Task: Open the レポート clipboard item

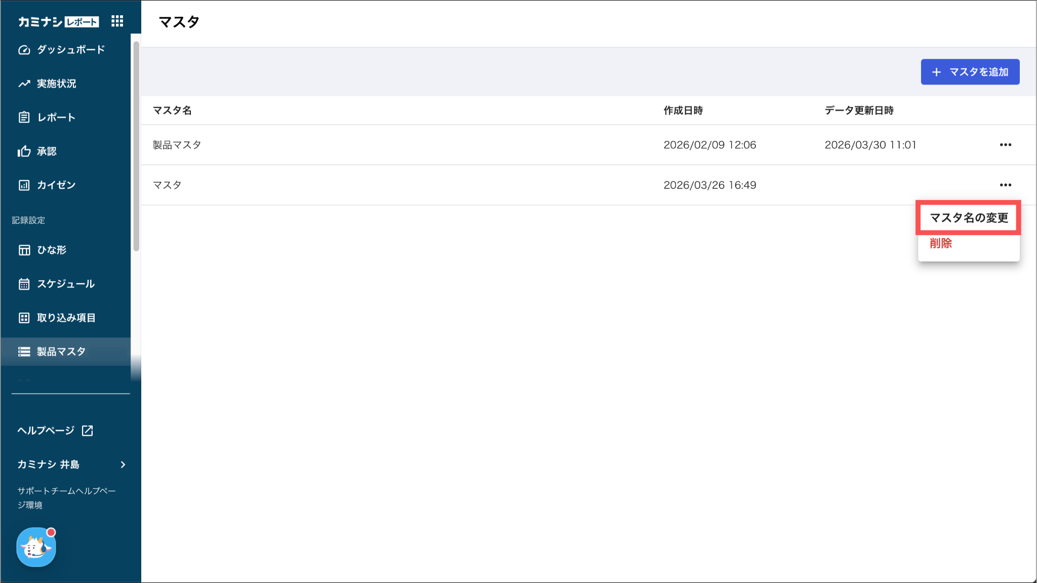Action: click(56, 118)
